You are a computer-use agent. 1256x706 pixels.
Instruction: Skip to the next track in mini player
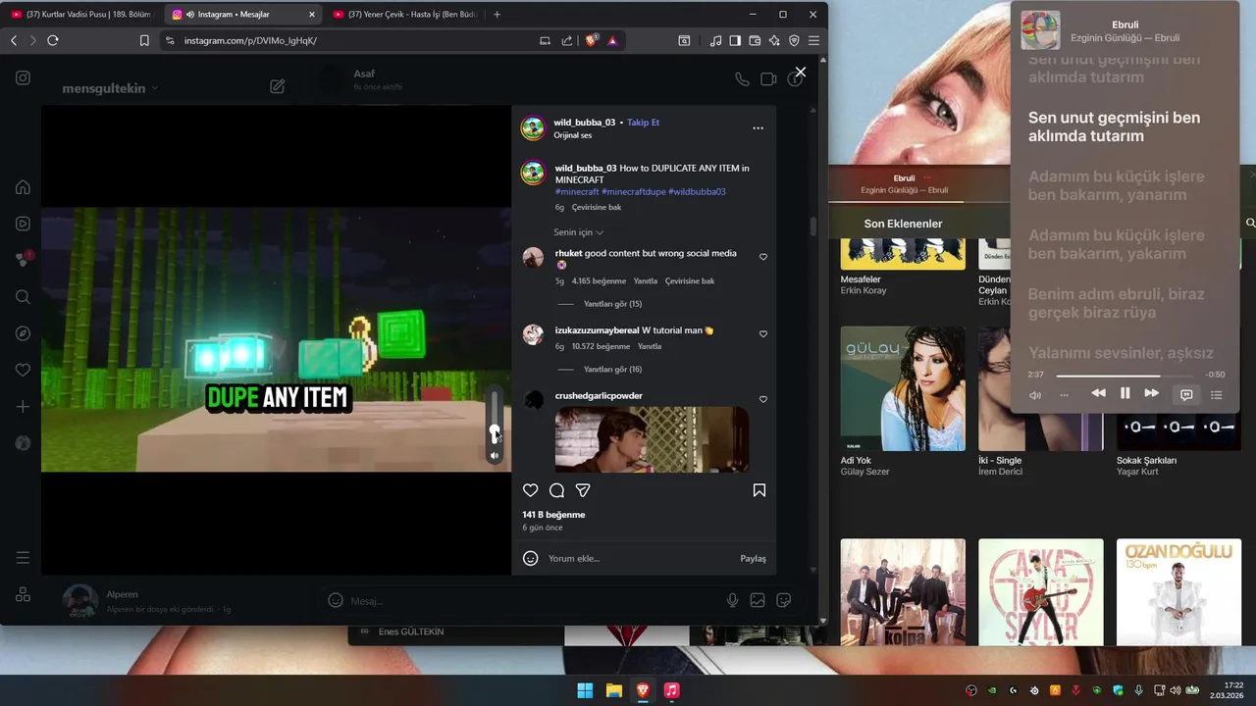(1151, 393)
